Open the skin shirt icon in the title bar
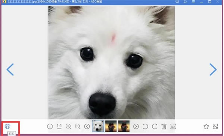 (185, 2)
